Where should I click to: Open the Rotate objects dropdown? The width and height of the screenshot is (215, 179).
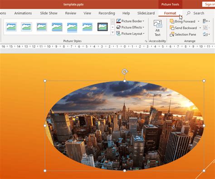click(x=206, y=35)
